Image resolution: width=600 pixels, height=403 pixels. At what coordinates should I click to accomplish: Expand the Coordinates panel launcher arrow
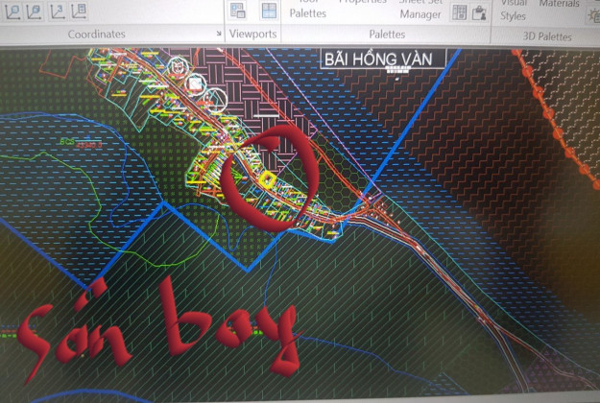pos(219,35)
